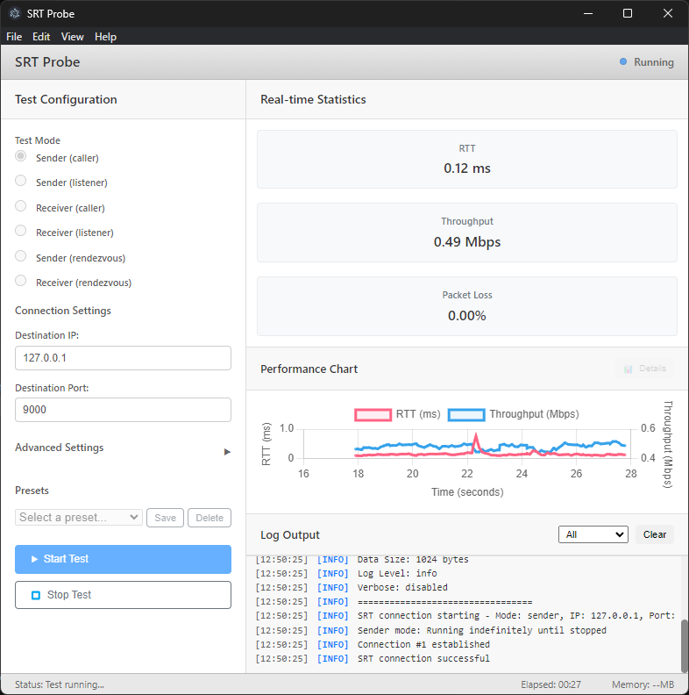
Task: Select Sender (listener) test mode
Action: point(21,182)
